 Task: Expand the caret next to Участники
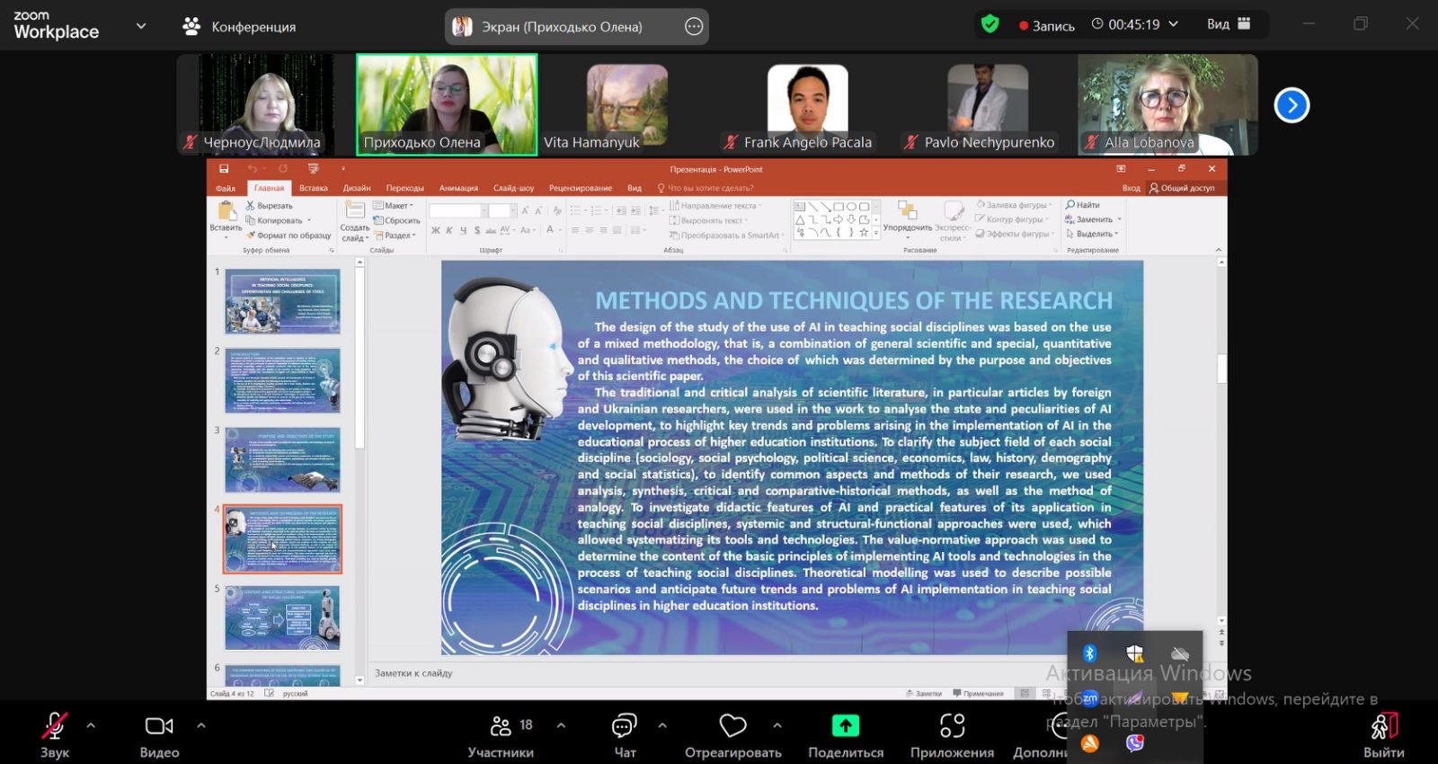[x=561, y=725]
